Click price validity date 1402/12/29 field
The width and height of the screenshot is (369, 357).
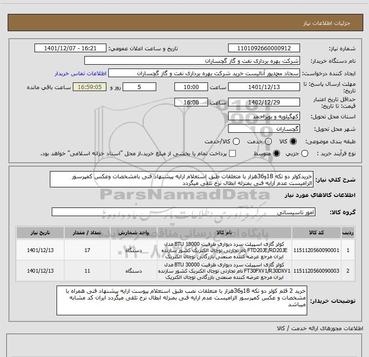(264, 102)
